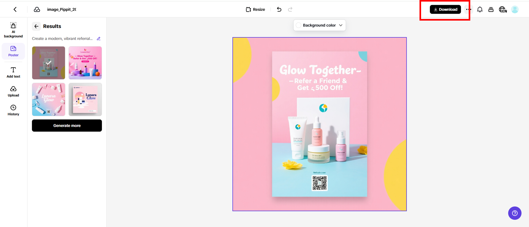This screenshot has height=227, width=529.
Task: Select the checked Glow Together poster thumbnail
Action: [49, 63]
